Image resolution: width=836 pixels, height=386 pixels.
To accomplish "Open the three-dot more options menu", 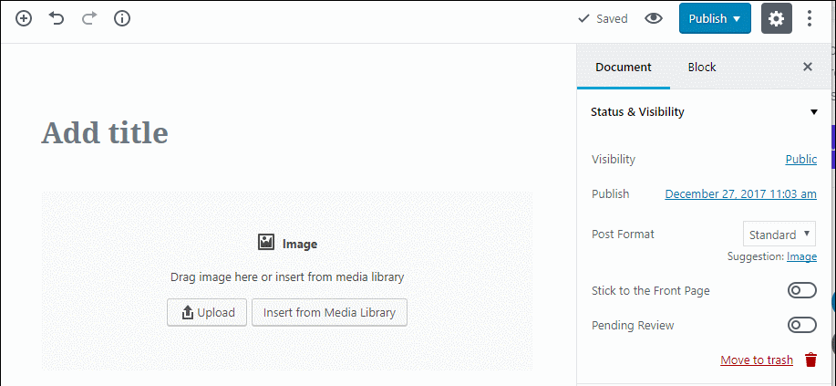I will pos(810,18).
